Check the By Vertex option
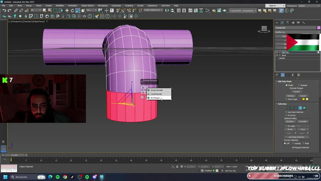The height and width of the screenshot is (181, 321). (x=286, y=115)
